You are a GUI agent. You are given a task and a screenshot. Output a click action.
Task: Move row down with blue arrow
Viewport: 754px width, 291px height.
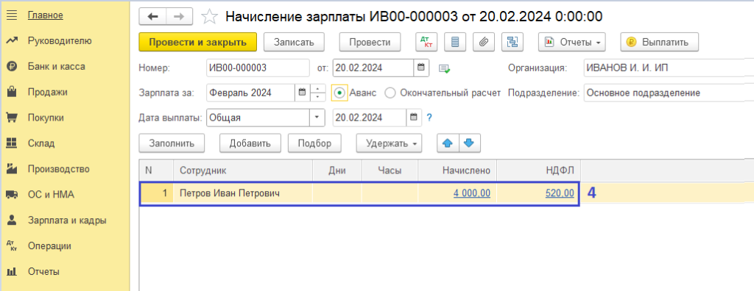tap(470, 143)
